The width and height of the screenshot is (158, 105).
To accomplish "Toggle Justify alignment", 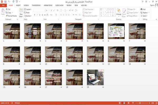I will click(x=69, y=15).
